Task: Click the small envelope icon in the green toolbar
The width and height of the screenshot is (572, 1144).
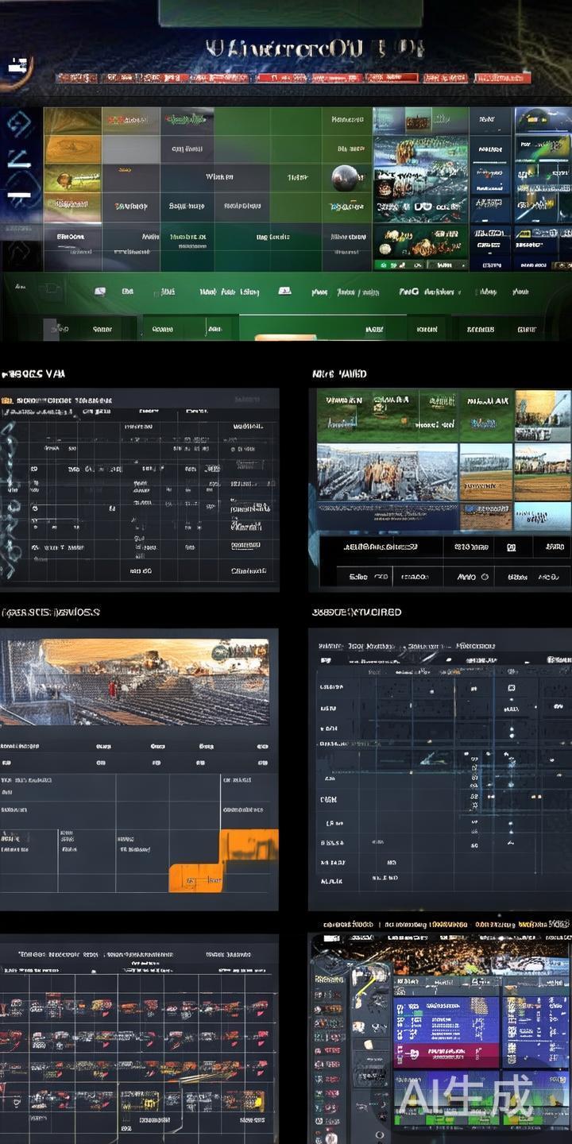Action: pos(100,292)
